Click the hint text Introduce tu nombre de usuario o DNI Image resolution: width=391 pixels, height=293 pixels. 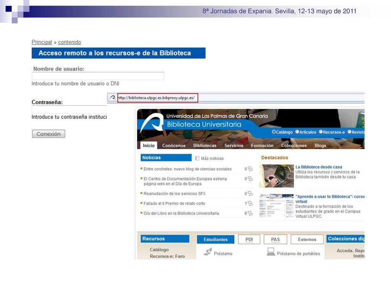(75, 84)
